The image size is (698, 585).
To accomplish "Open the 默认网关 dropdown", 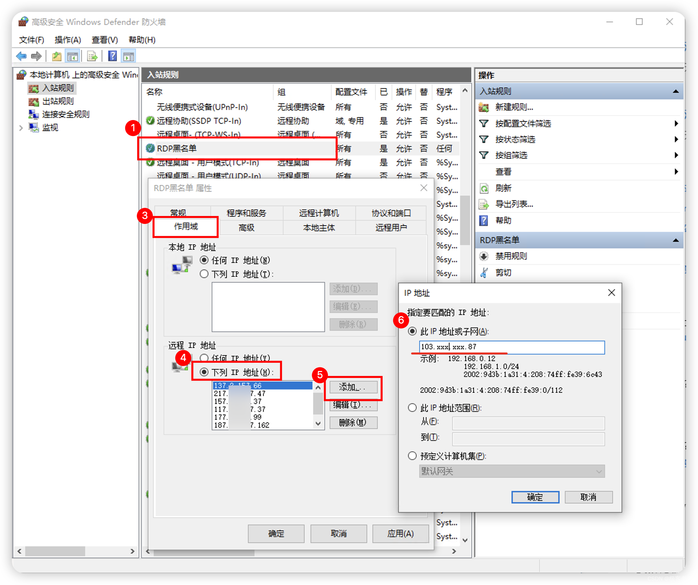I will 511,471.
